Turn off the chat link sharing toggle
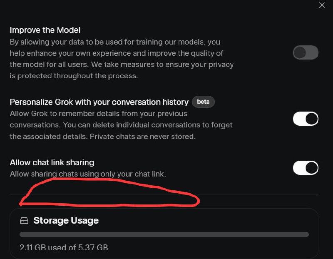333x259 pixels. pyautogui.click(x=306, y=168)
